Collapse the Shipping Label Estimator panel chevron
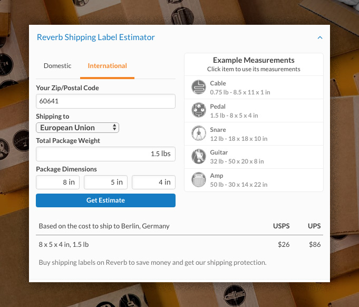The image size is (359, 307). [320, 37]
